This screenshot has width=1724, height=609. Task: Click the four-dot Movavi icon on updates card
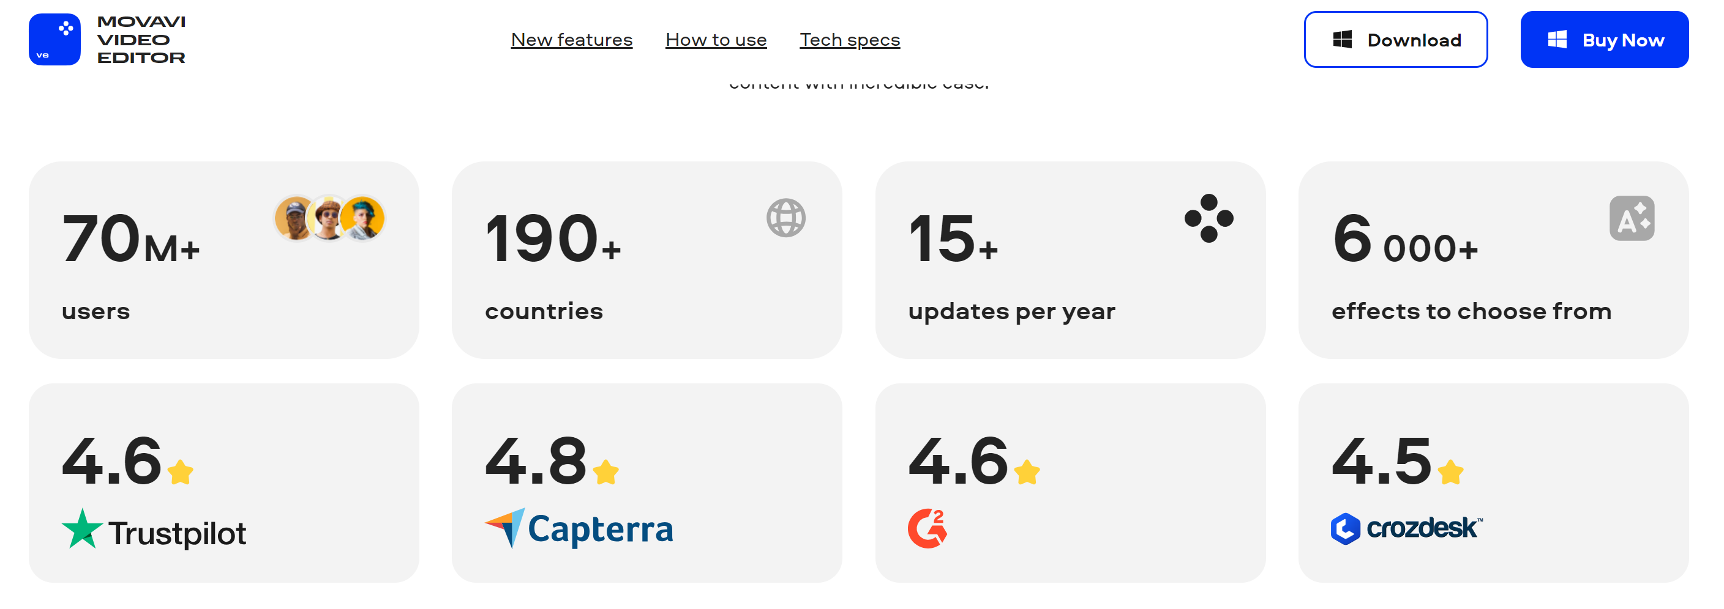coord(1208,218)
